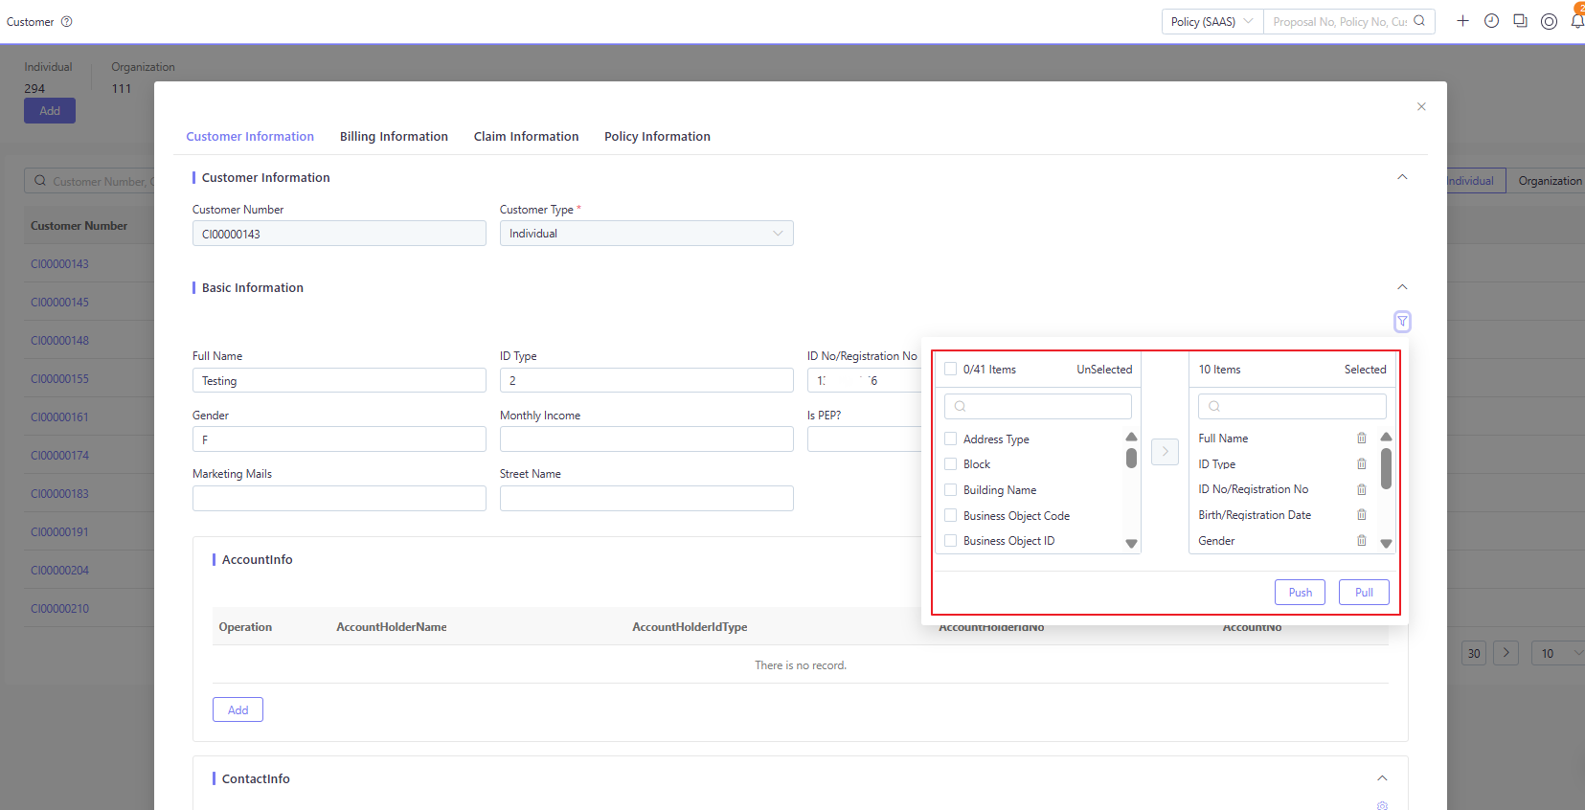Click the move-right arrow transfer button
The height and width of the screenshot is (810, 1585).
click(x=1165, y=451)
